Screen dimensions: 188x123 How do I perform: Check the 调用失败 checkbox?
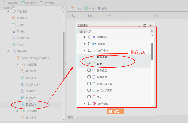[x=90, y=37]
